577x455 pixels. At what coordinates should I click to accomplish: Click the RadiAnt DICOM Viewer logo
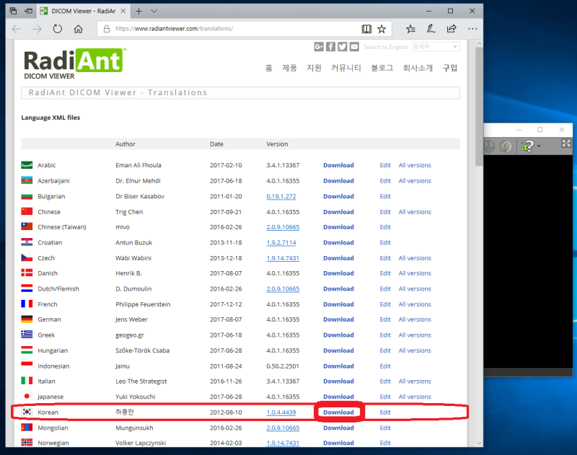(x=75, y=64)
